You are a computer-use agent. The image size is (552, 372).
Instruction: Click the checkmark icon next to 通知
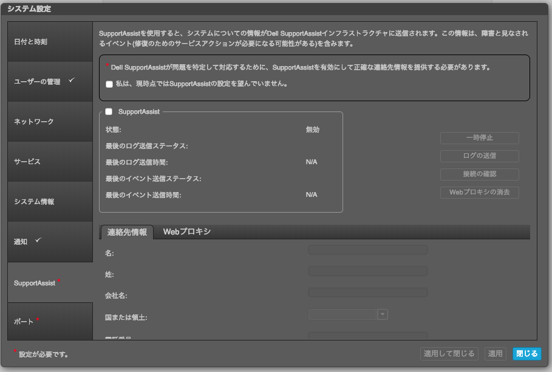(x=38, y=241)
